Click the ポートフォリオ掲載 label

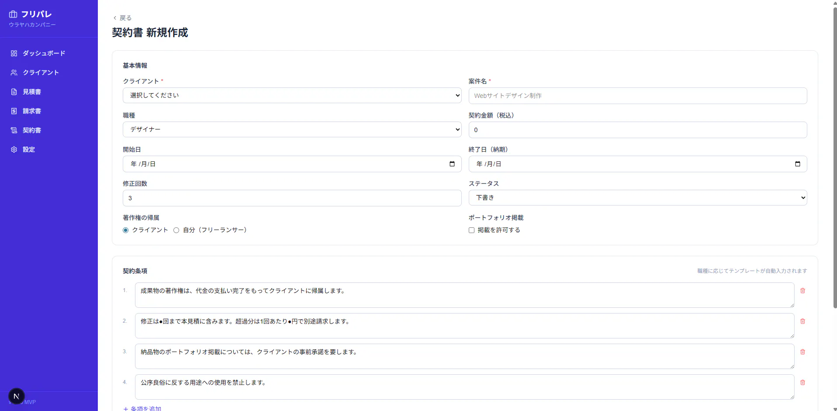click(x=496, y=218)
